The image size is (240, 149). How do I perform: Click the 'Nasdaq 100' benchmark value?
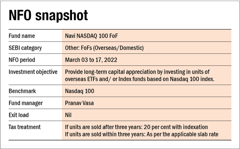pos(79,91)
